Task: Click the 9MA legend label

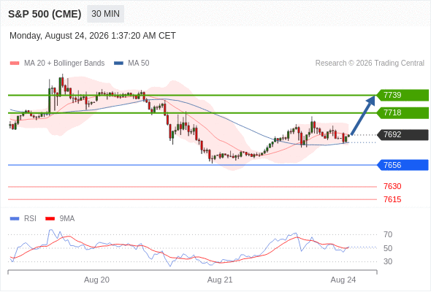Action: coord(67,219)
